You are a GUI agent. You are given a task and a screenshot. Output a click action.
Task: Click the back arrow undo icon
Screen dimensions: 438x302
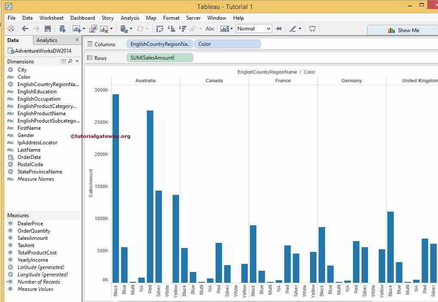coord(25,29)
